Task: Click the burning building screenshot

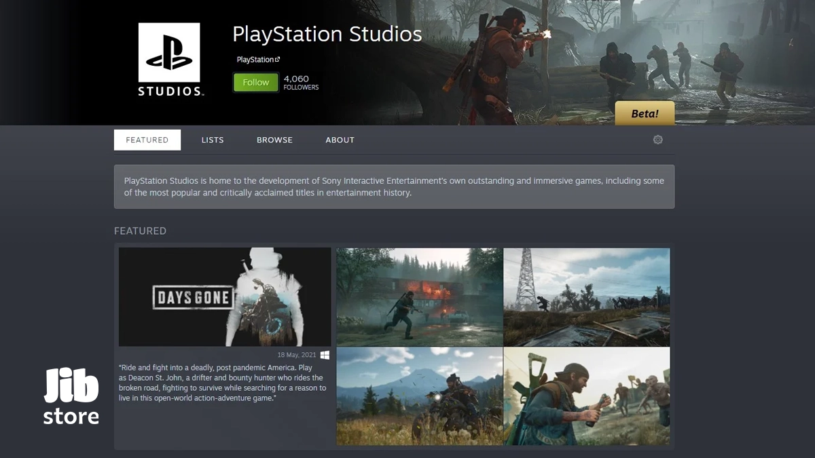Action: pos(419,297)
